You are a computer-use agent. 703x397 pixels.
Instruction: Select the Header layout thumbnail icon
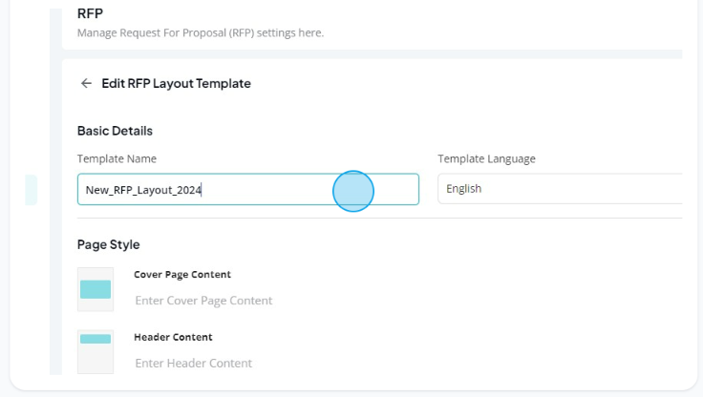click(96, 352)
